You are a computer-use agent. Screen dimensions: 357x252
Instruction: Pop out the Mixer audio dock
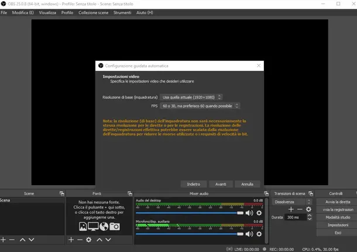265,193
